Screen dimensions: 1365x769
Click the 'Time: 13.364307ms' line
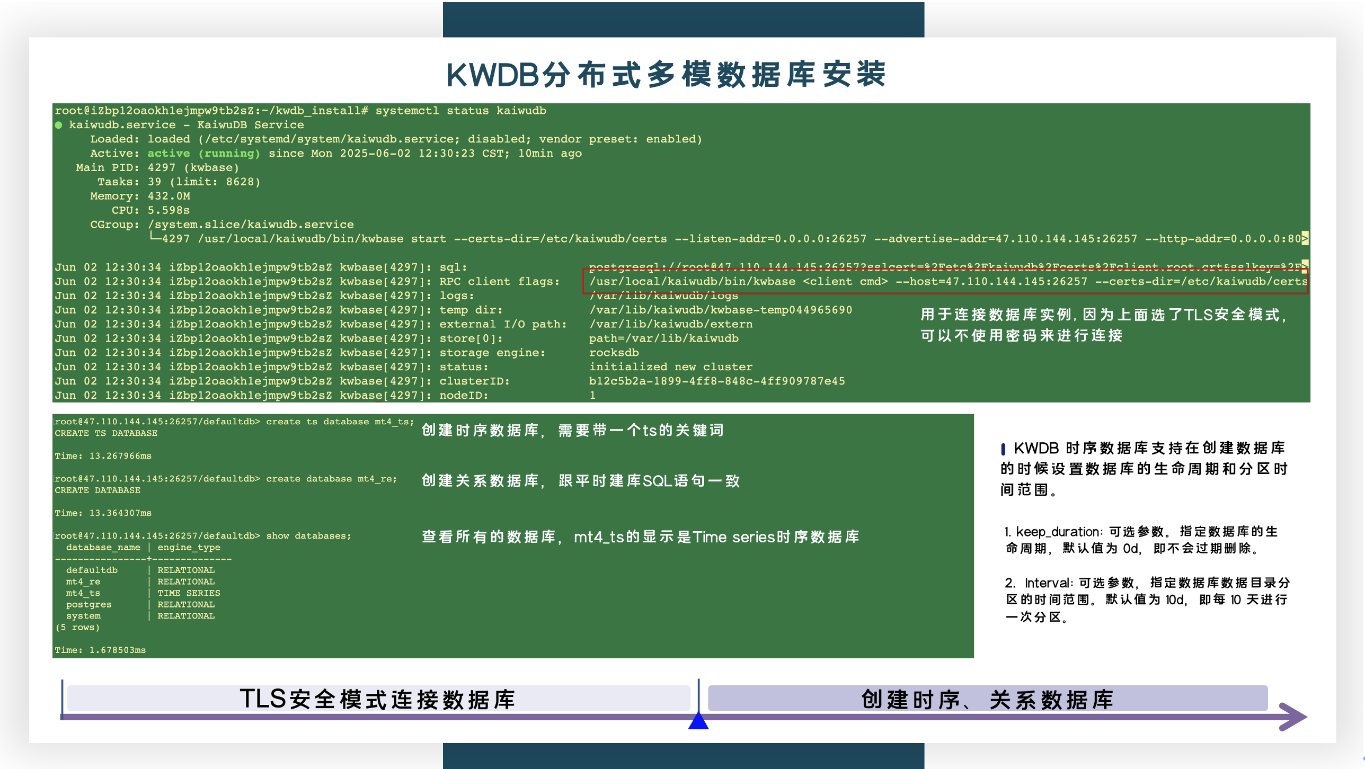click(x=103, y=513)
